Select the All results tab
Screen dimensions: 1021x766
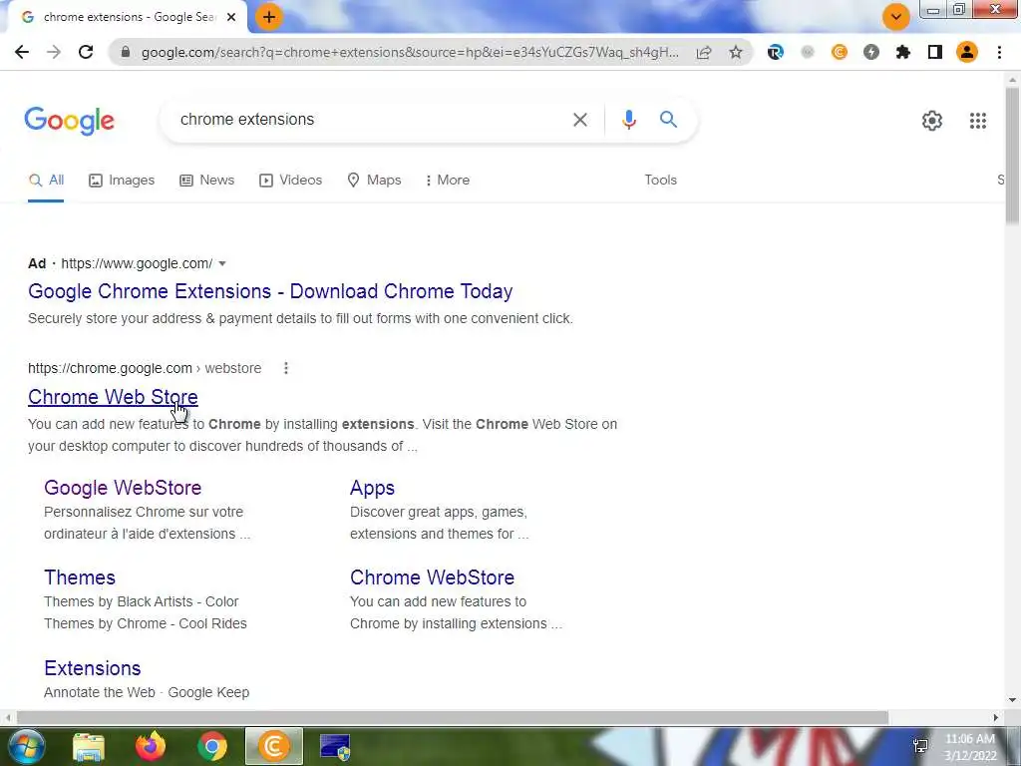[x=46, y=181]
